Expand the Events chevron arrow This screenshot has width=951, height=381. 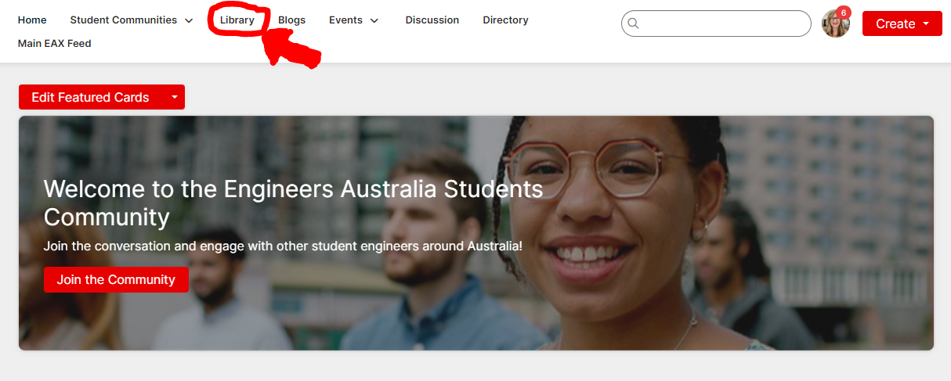point(374,21)
